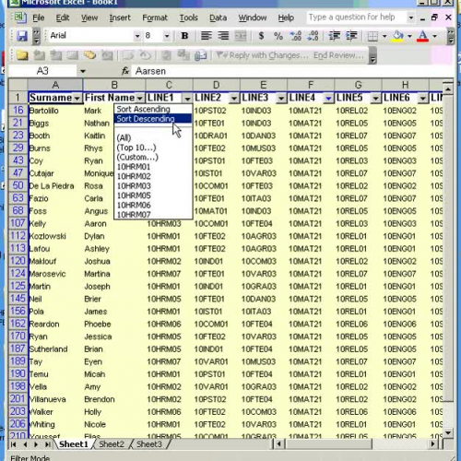Open the File menu

pyautogui.click(x=39, y=18)
